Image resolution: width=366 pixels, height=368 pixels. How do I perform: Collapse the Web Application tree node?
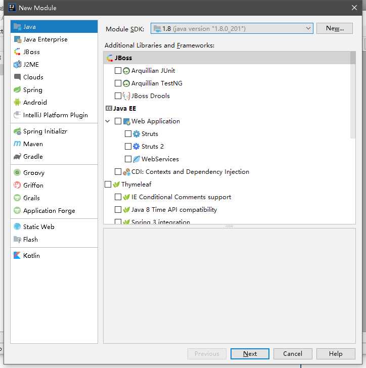pyautogui.click(x=108, y=121)
